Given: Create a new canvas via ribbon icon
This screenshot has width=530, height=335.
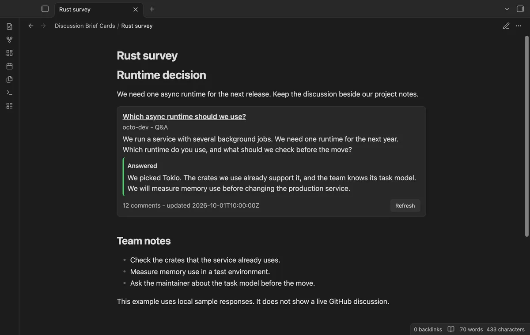Looking at the screenshot, I should [9, 53].
